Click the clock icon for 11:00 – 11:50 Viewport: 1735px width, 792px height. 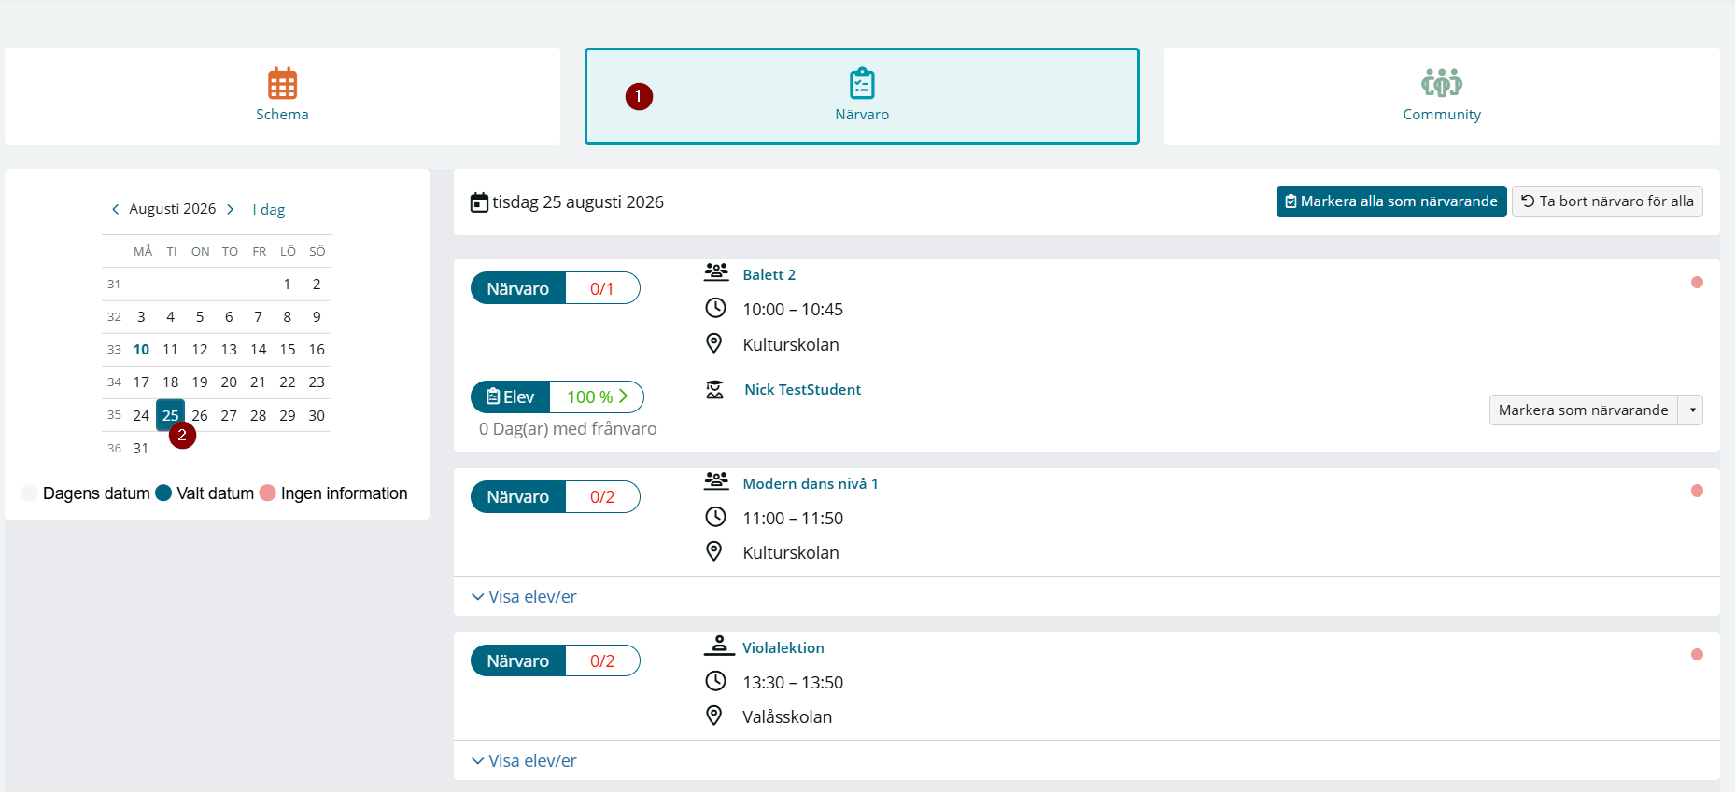point(715,517)
